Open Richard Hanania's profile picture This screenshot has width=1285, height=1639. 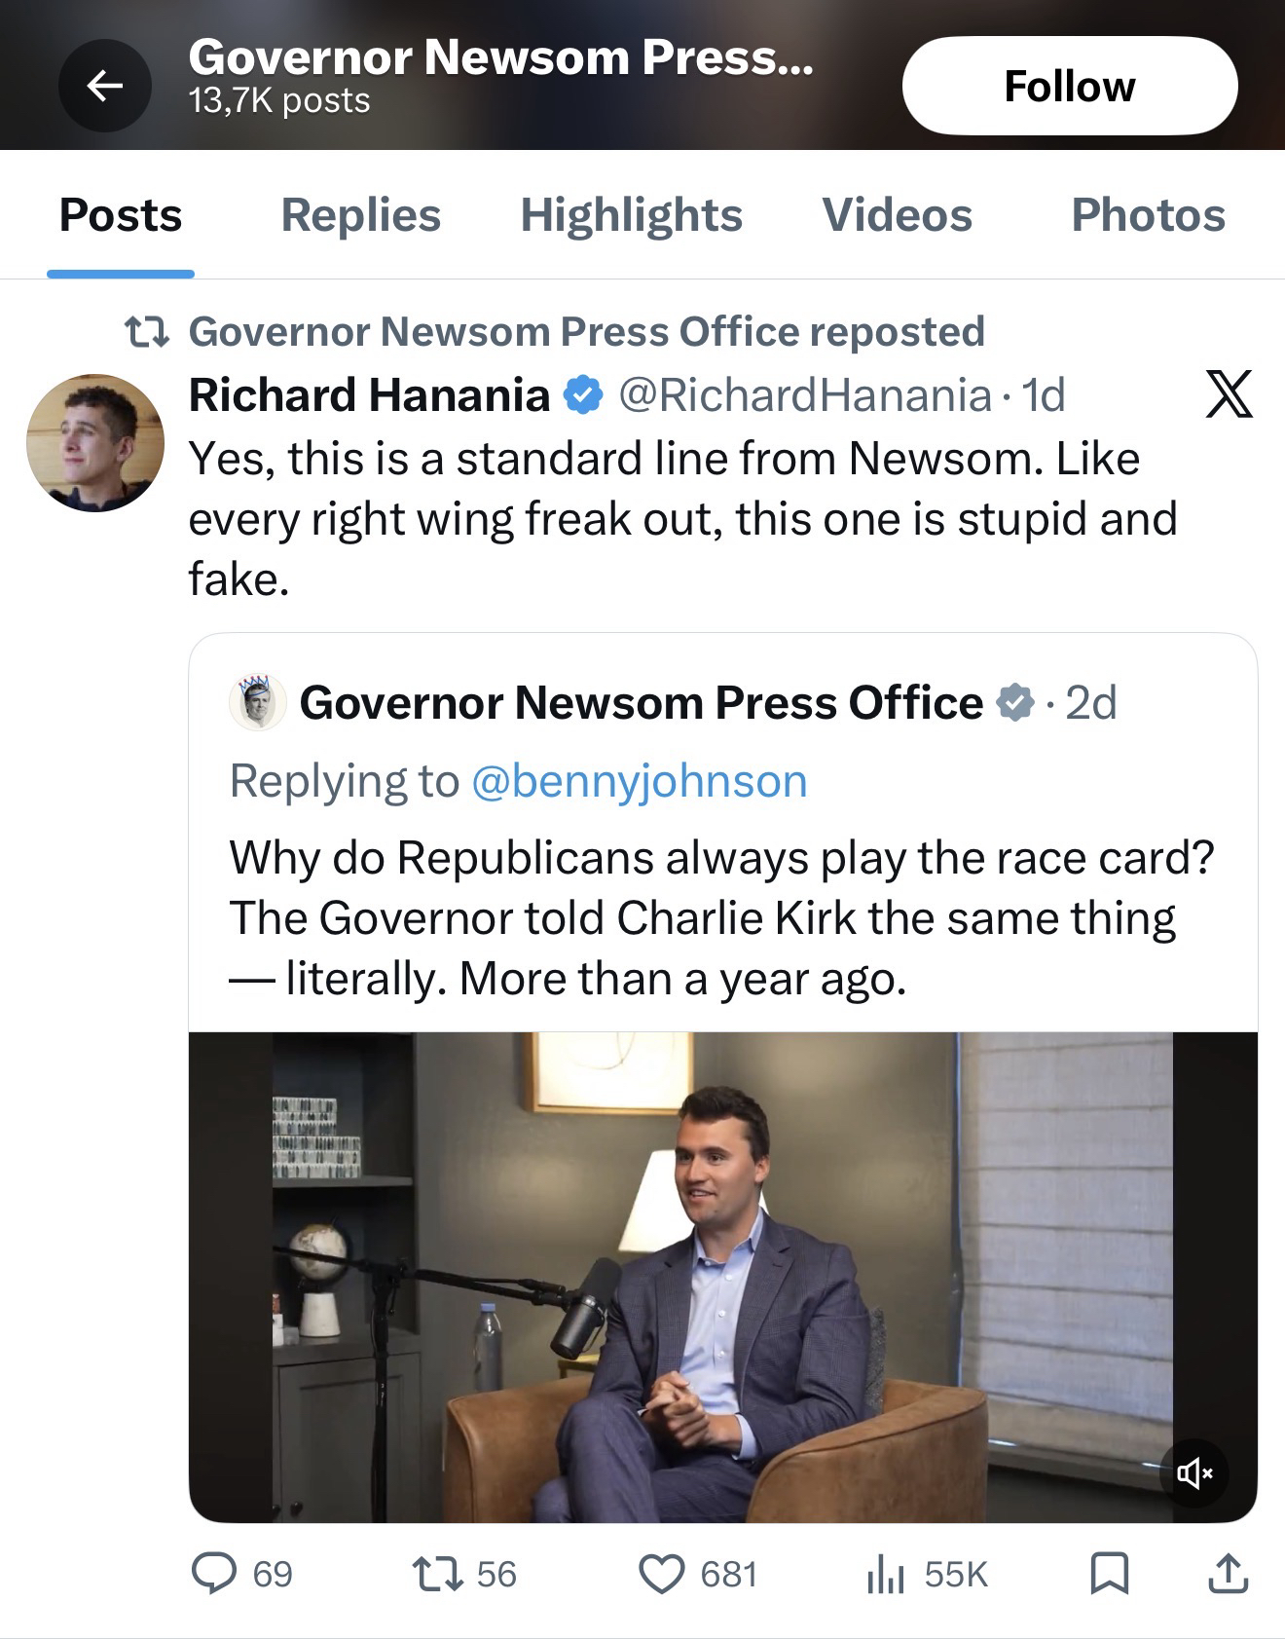[x=95, y=443]
